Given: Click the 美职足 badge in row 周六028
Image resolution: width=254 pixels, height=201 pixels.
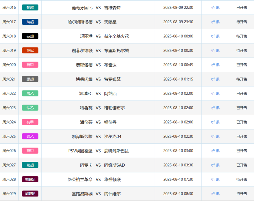Looking at the screenshot, I should [30, 179].
